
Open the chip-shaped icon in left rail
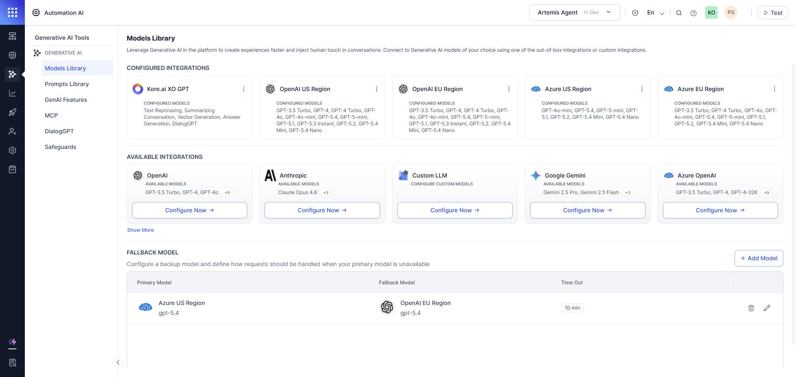[12, 55]
